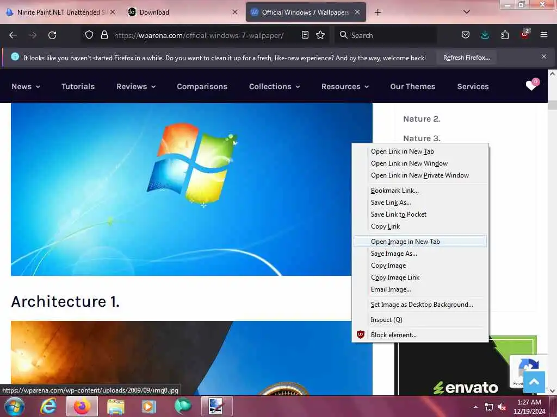Open the Comparisons nav link
Viewport: 557px width, 417px height.
click(202, 86)
